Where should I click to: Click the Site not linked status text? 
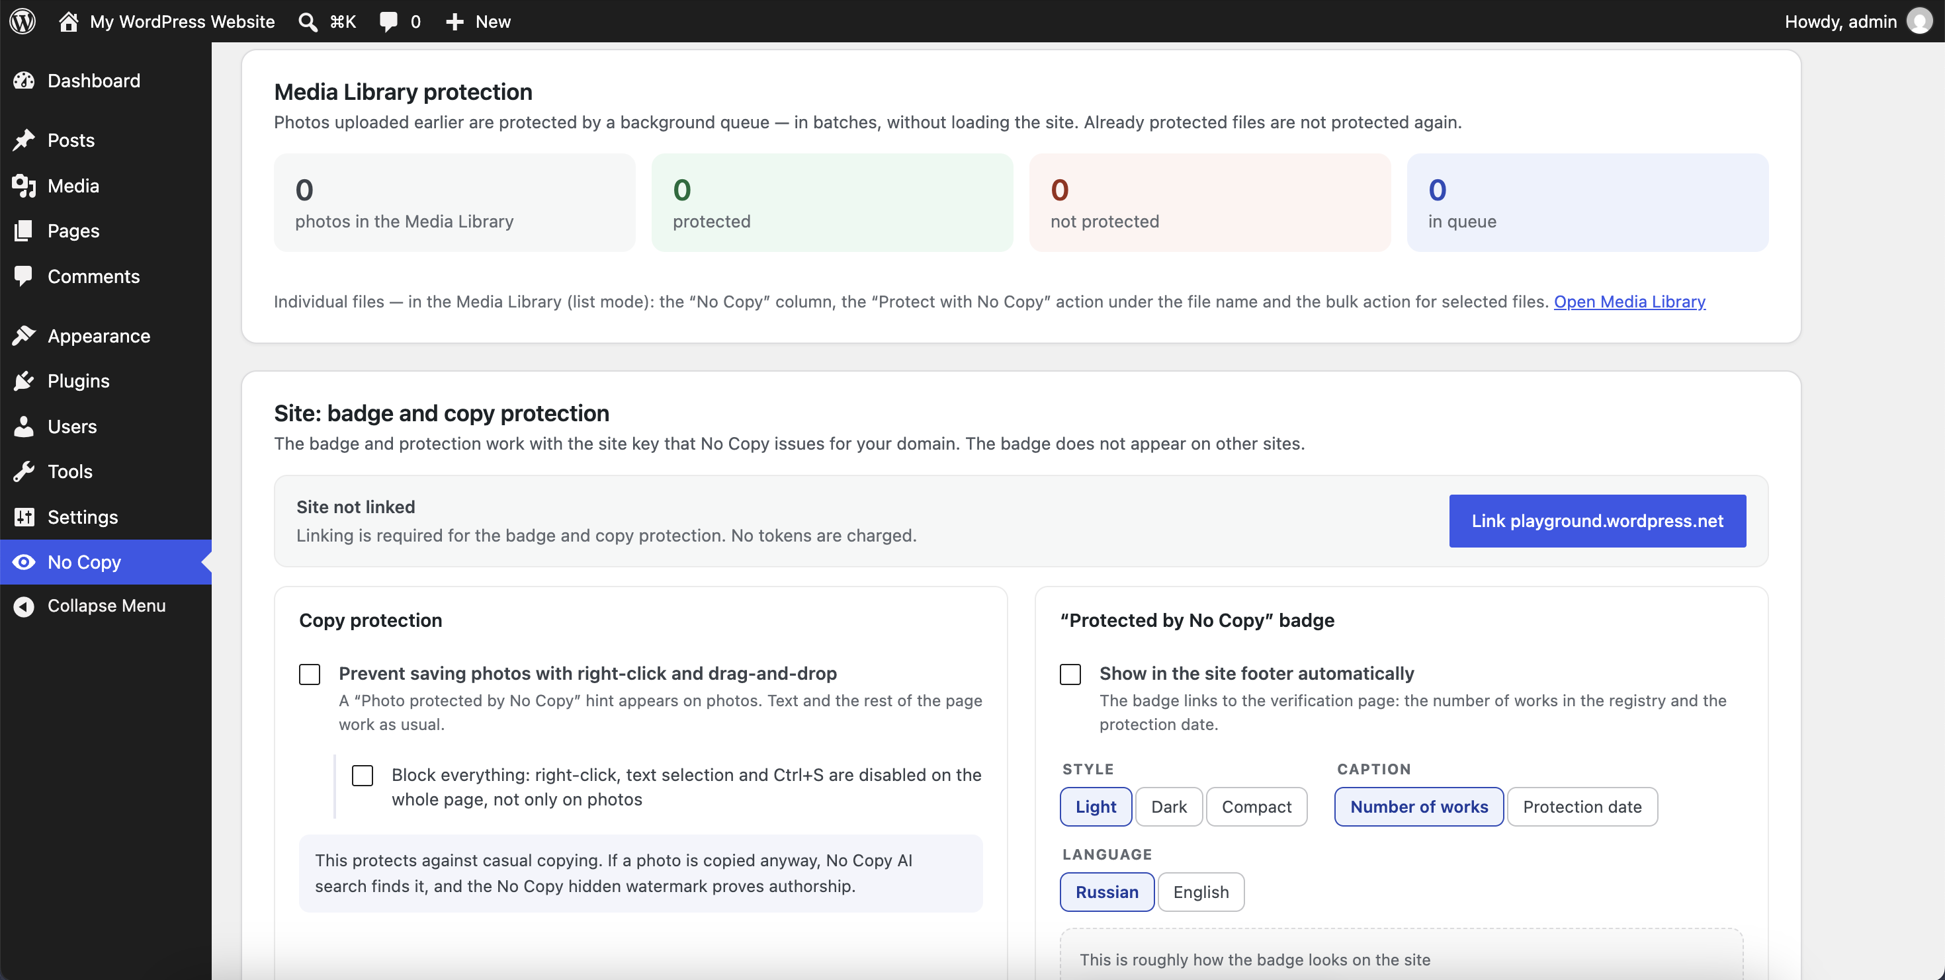click(356, 507)
